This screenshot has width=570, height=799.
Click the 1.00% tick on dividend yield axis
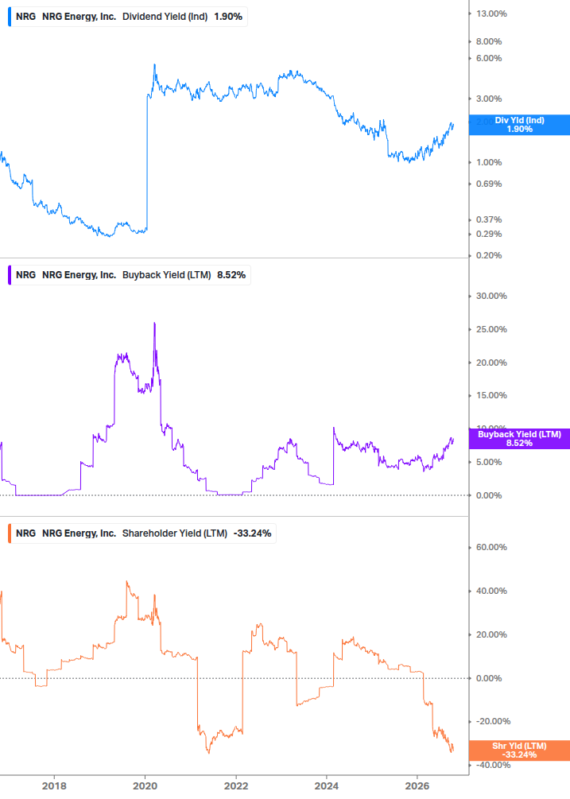coord(489,162)
